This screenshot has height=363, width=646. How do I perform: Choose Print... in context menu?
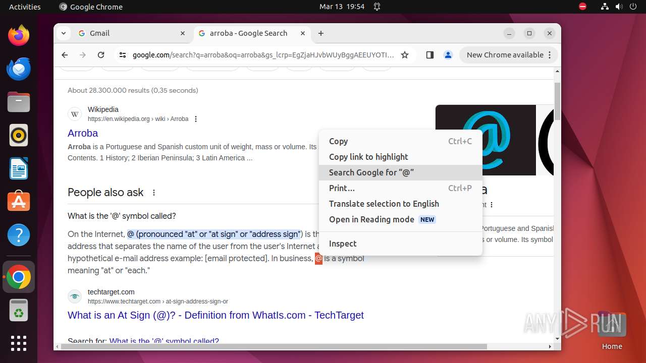(401, 188)
